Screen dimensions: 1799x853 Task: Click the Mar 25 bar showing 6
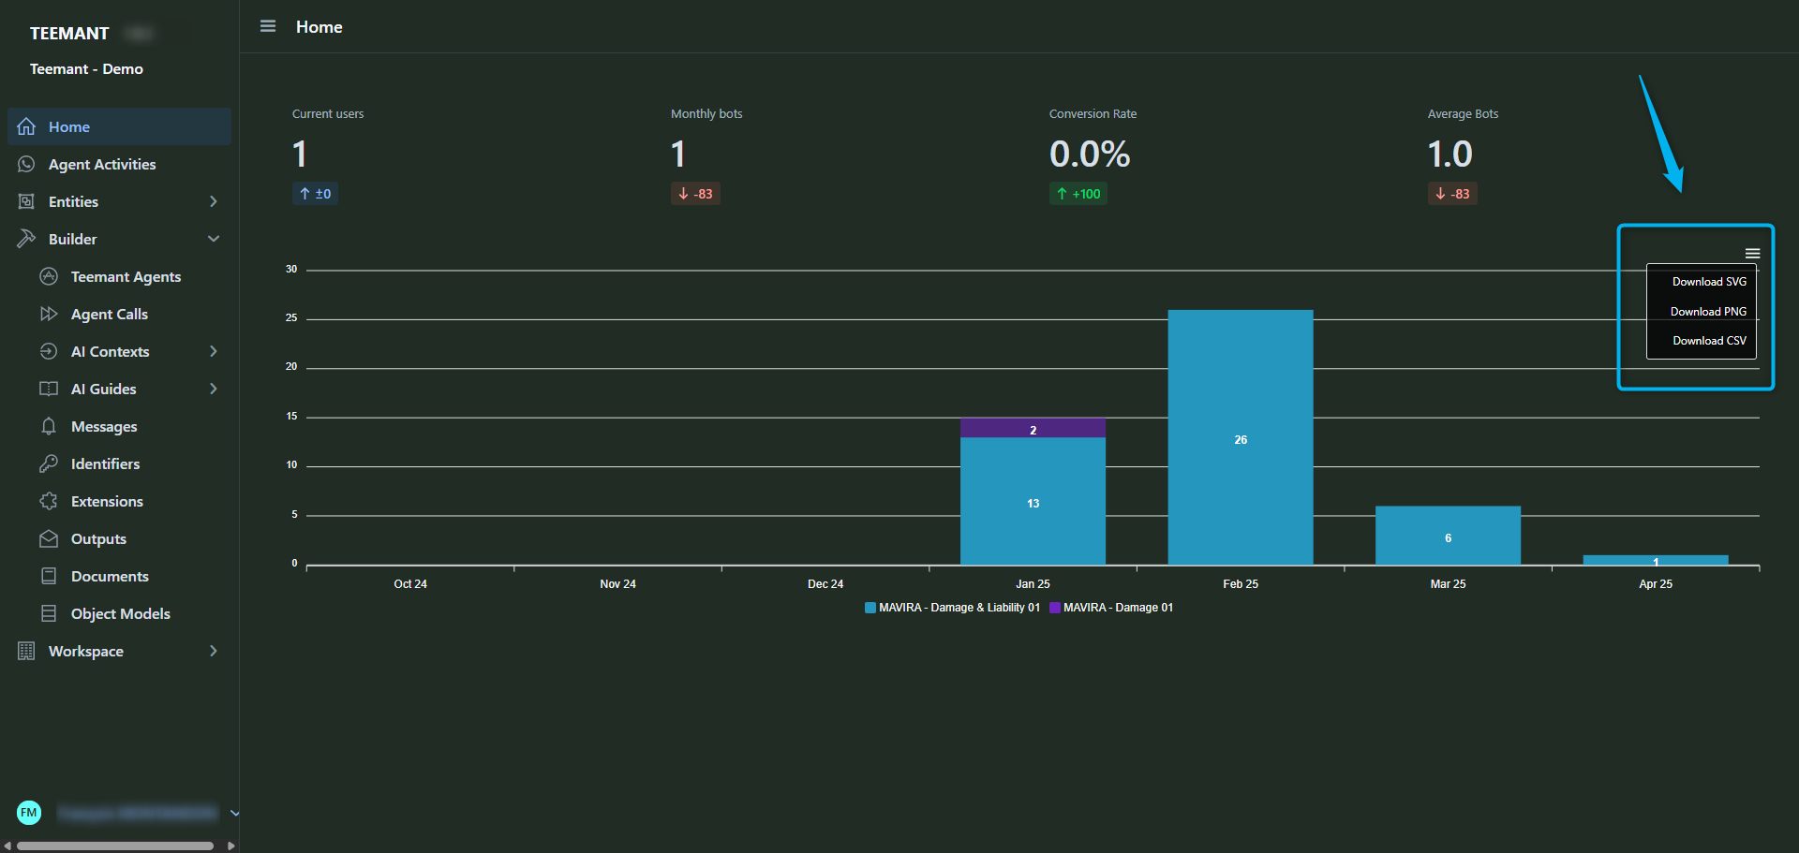(x=1448, y=536)
